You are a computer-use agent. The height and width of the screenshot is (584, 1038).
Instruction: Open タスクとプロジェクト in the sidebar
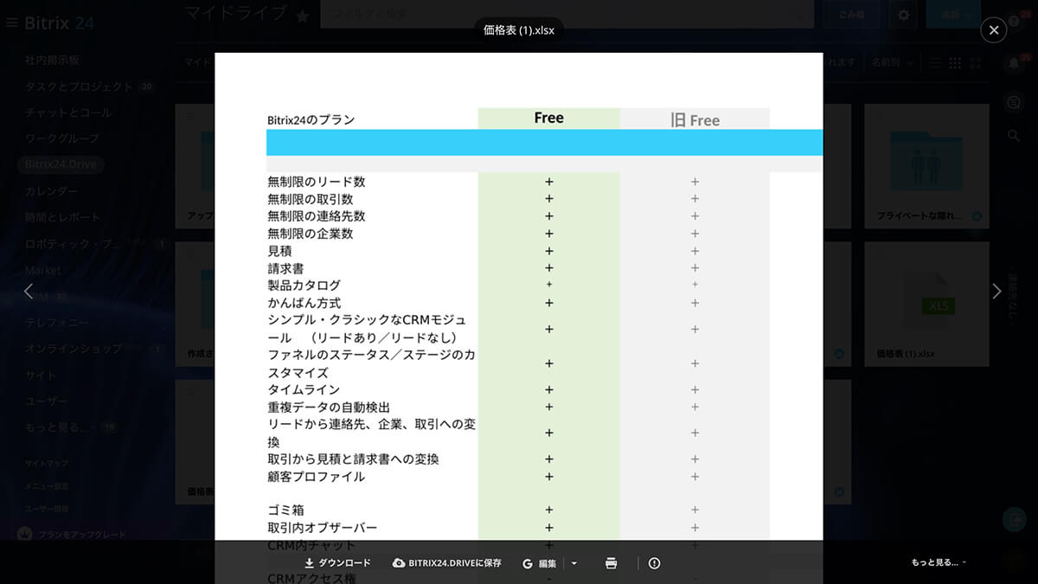point(79,87)
